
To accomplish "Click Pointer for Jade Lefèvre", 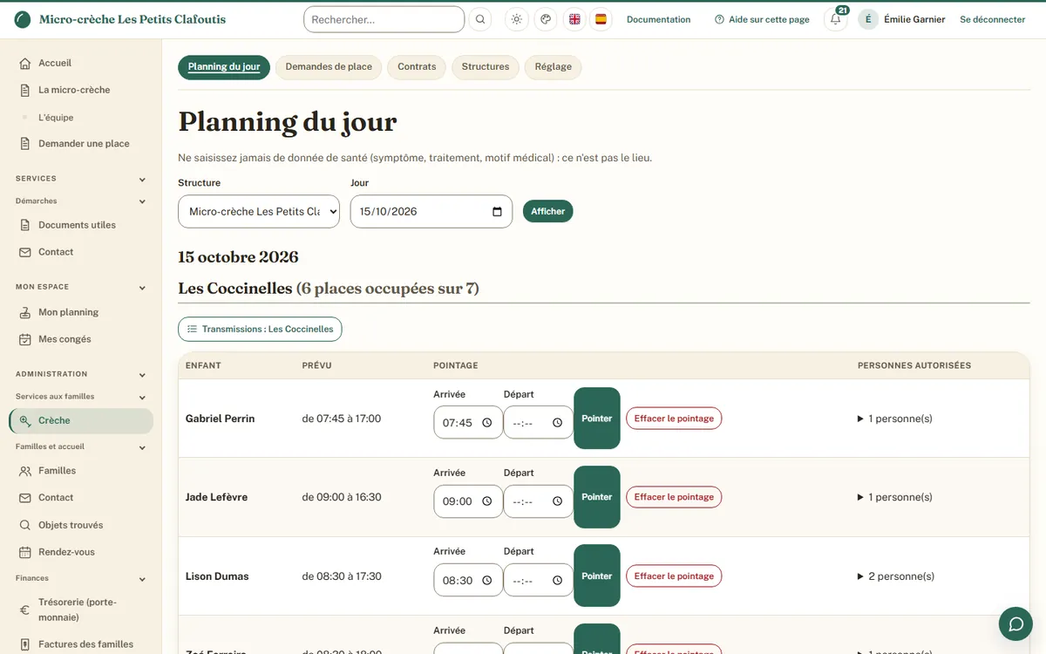I will click(x=597, y=497).
